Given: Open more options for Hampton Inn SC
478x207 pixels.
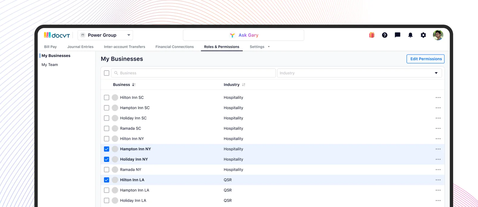Looking at the screenshot, I should click(x=438, y=108).
